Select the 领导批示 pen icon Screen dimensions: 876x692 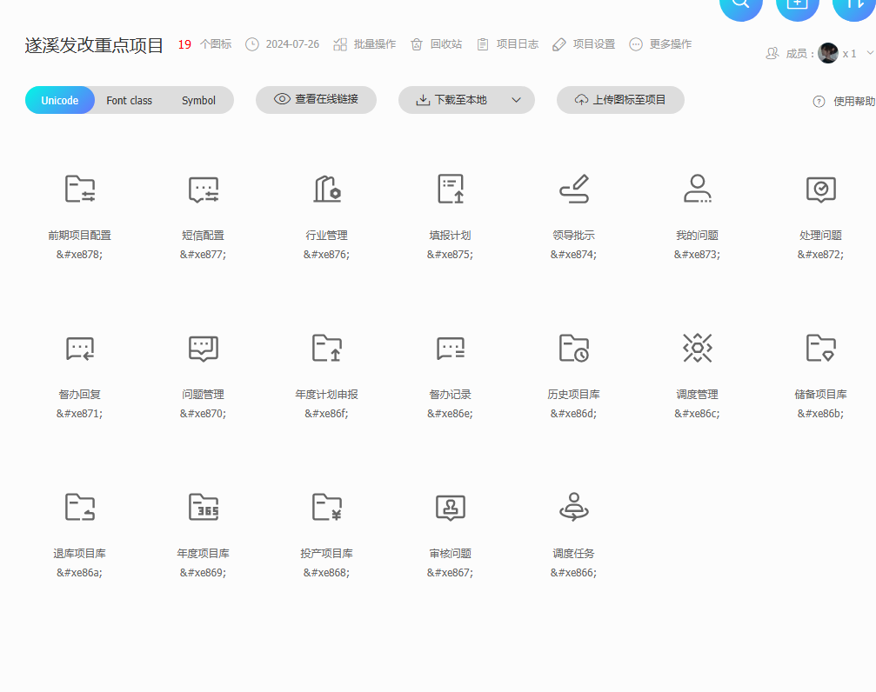(573, 189)
